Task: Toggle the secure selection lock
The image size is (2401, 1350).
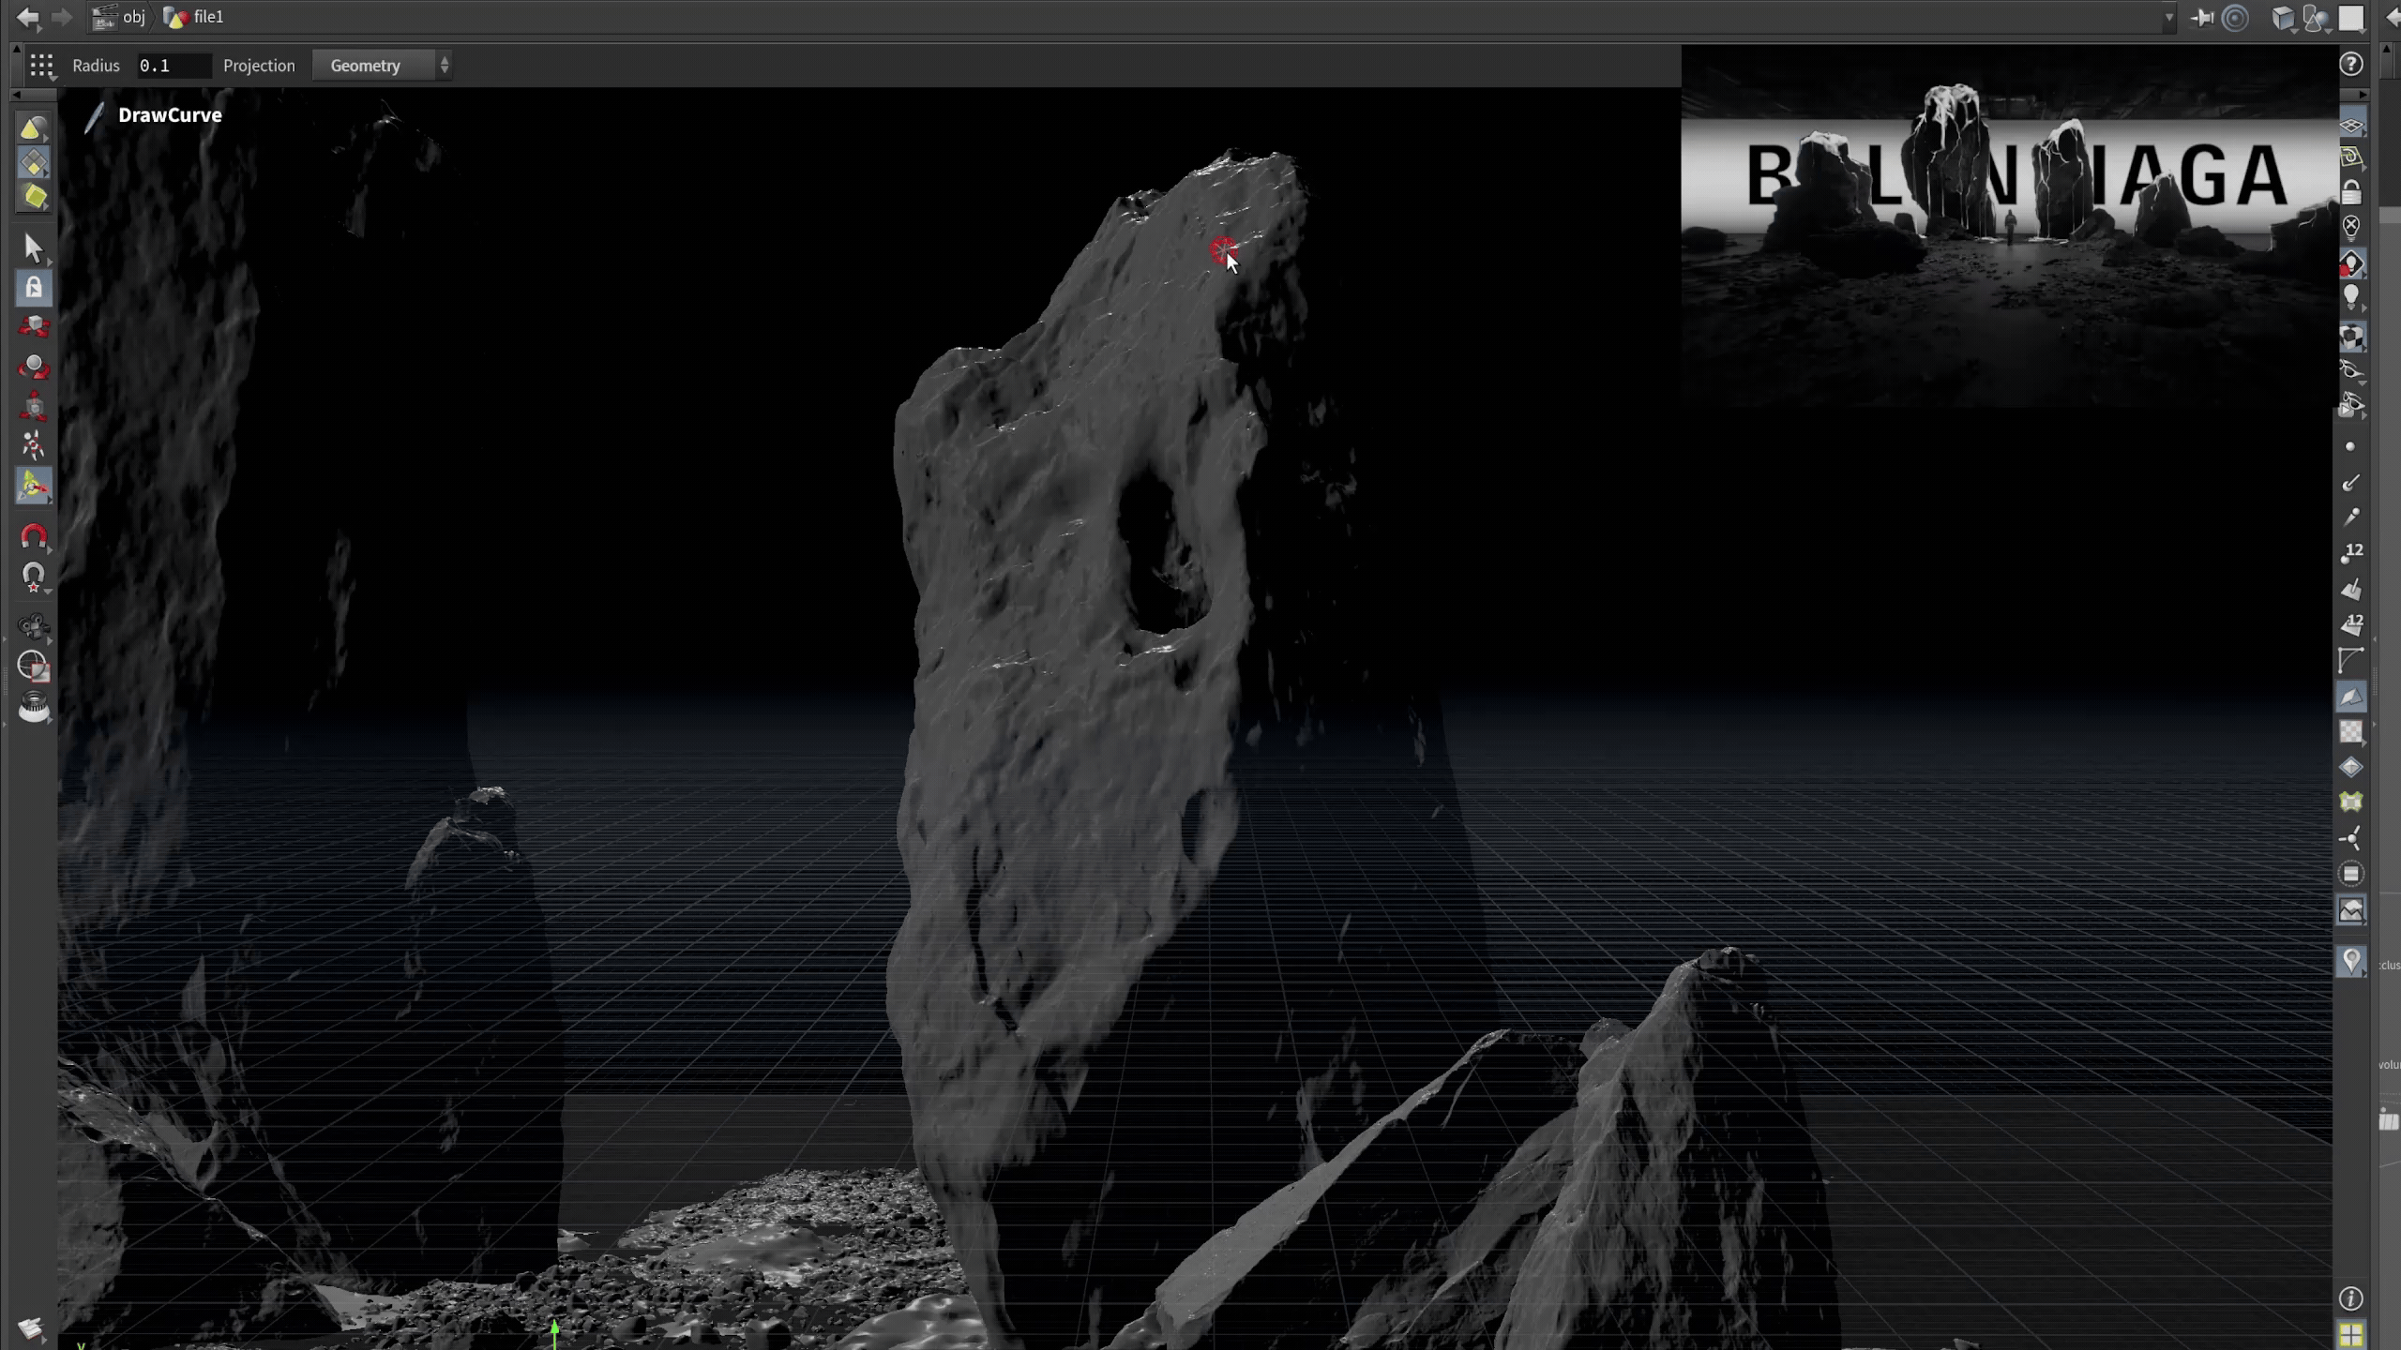Action: coord(34,288)
